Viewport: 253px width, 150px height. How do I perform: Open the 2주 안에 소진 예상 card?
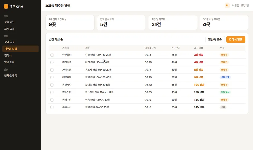pos(70,23)
